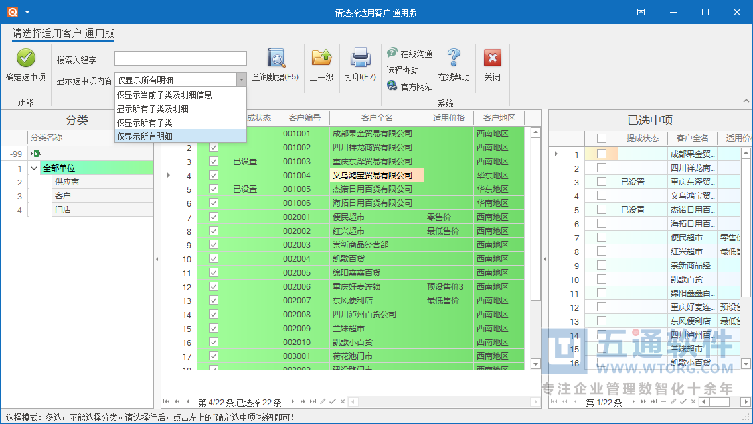Go to first record in center grid navigator
The width and height of the screenshot is (753, 424).
pyautogui.click(x=166, y=401)
